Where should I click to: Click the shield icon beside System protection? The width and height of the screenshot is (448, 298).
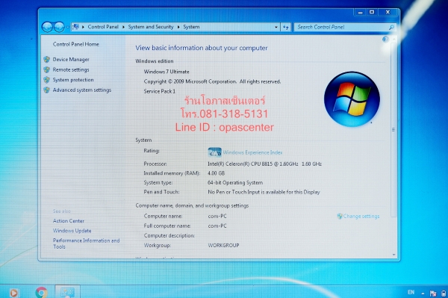coord(47,80)
